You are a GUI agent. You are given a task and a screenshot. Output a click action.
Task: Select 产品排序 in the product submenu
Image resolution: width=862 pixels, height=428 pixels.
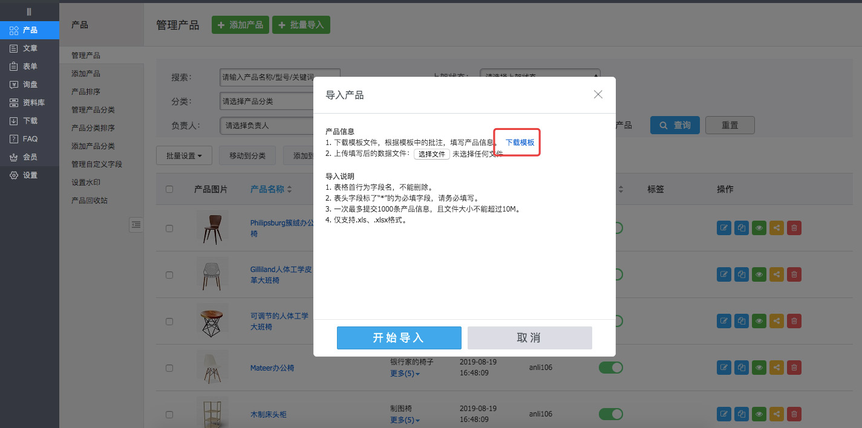[86, 92]
